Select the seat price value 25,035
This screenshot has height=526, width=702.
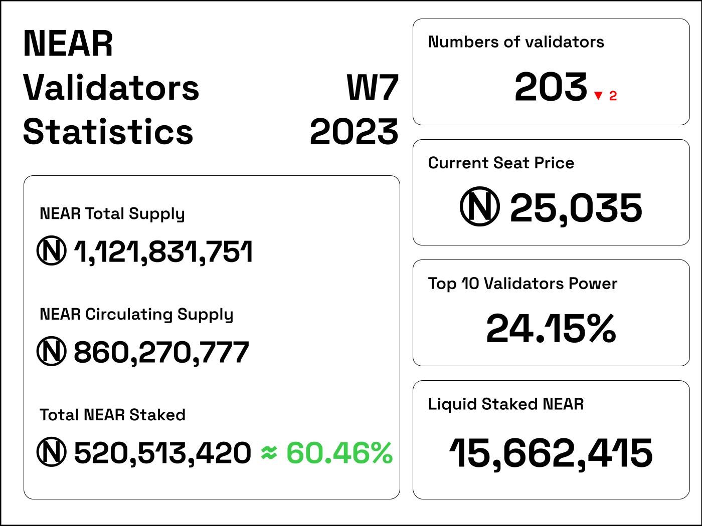pyautogui.click(x=576, y=208)
